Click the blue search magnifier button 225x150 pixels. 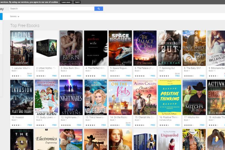coord(99,9)
